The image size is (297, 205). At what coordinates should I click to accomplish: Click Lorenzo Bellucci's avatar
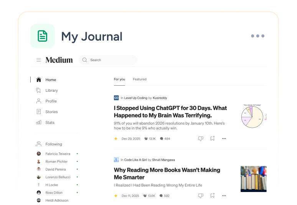39,177
